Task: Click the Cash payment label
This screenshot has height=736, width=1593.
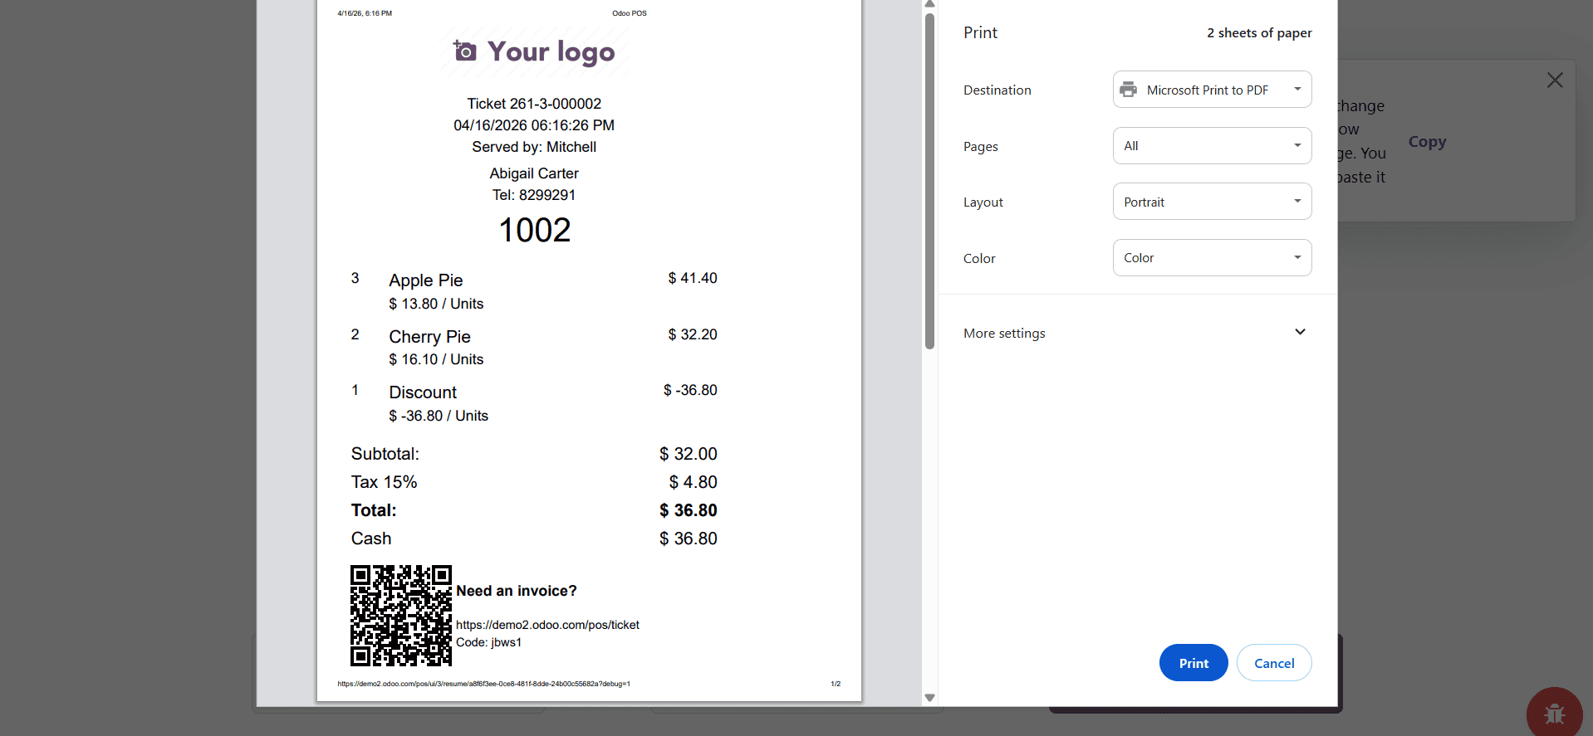Action: (x=371, y=539)
